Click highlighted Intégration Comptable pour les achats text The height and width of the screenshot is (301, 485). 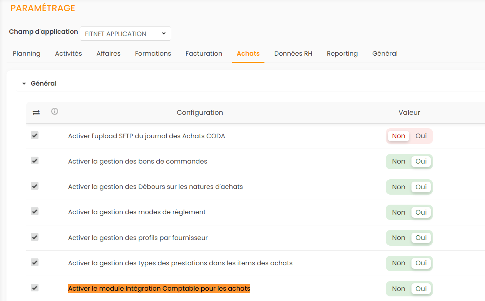(159, 288)
